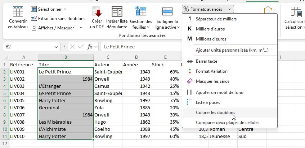Image resolution: width=305 pixels, height=148 pixels.
Task: Click the Calcul sur la sélection icon
Action: click(x=296, y=12)
